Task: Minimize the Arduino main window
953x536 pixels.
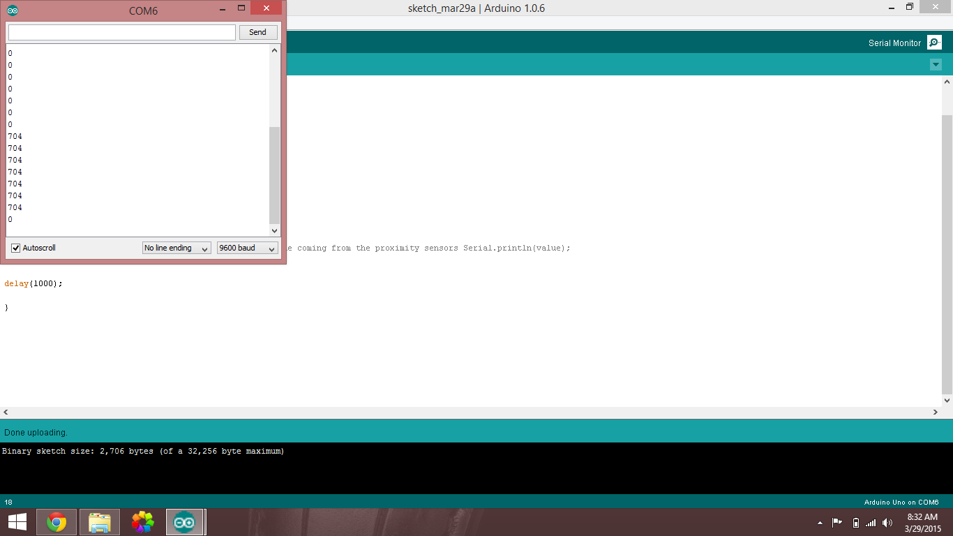Action: [x=892, y=8]
